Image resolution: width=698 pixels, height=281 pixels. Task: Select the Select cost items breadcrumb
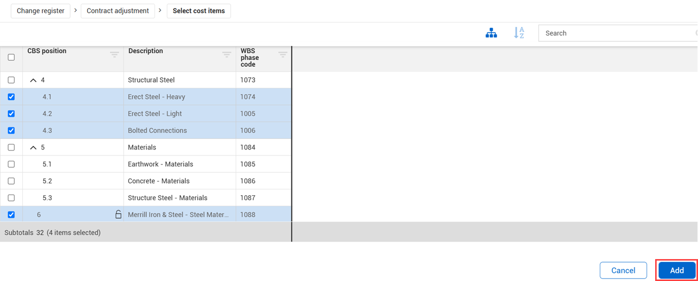(x=198, y=11)
